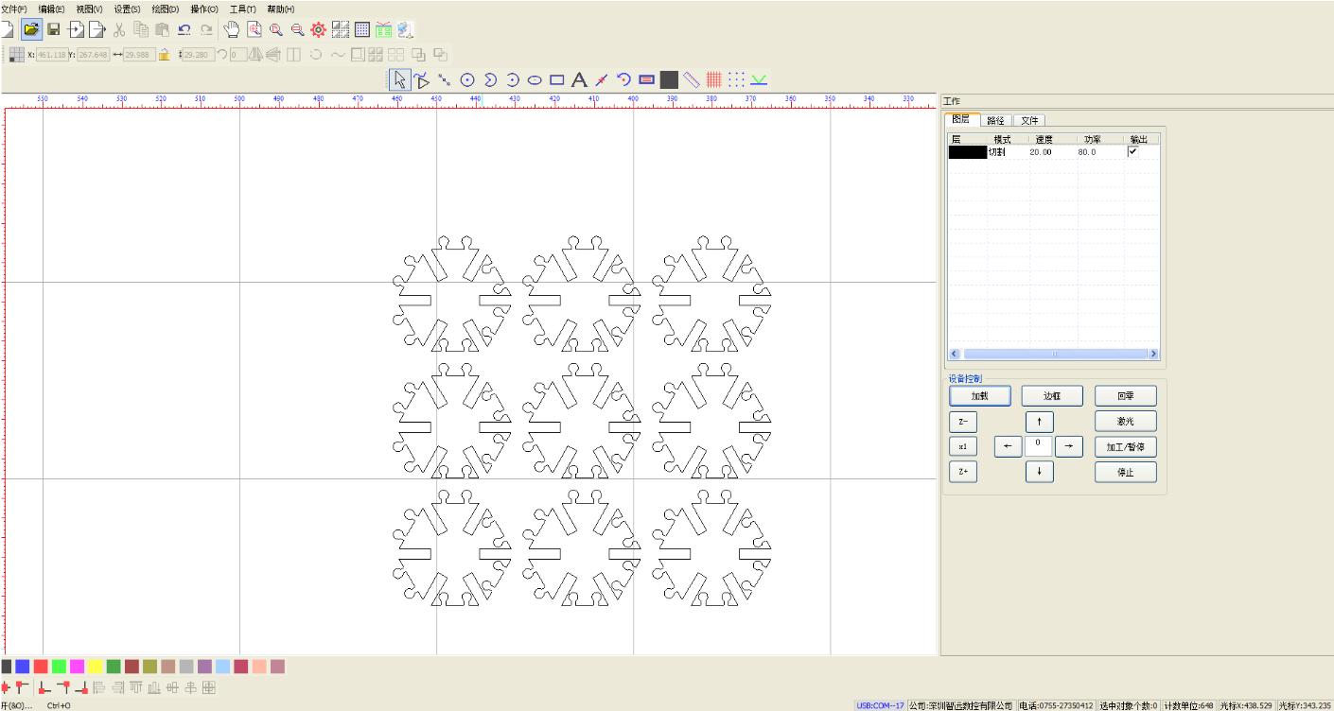Click the red framed rectangle tool icon
1334x711 pixels.
(x=647, y=80)
